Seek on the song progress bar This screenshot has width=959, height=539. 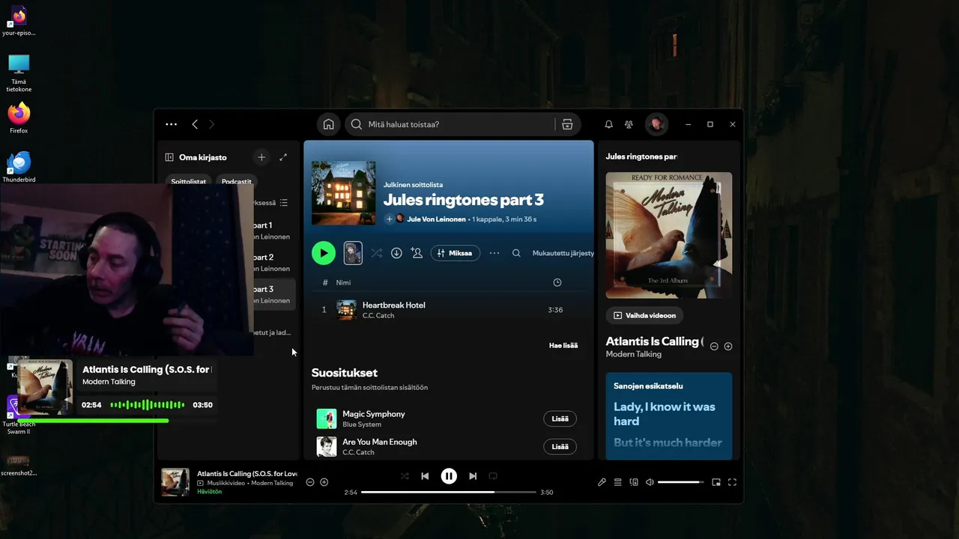pyautogui.click(x=449, y=493)
